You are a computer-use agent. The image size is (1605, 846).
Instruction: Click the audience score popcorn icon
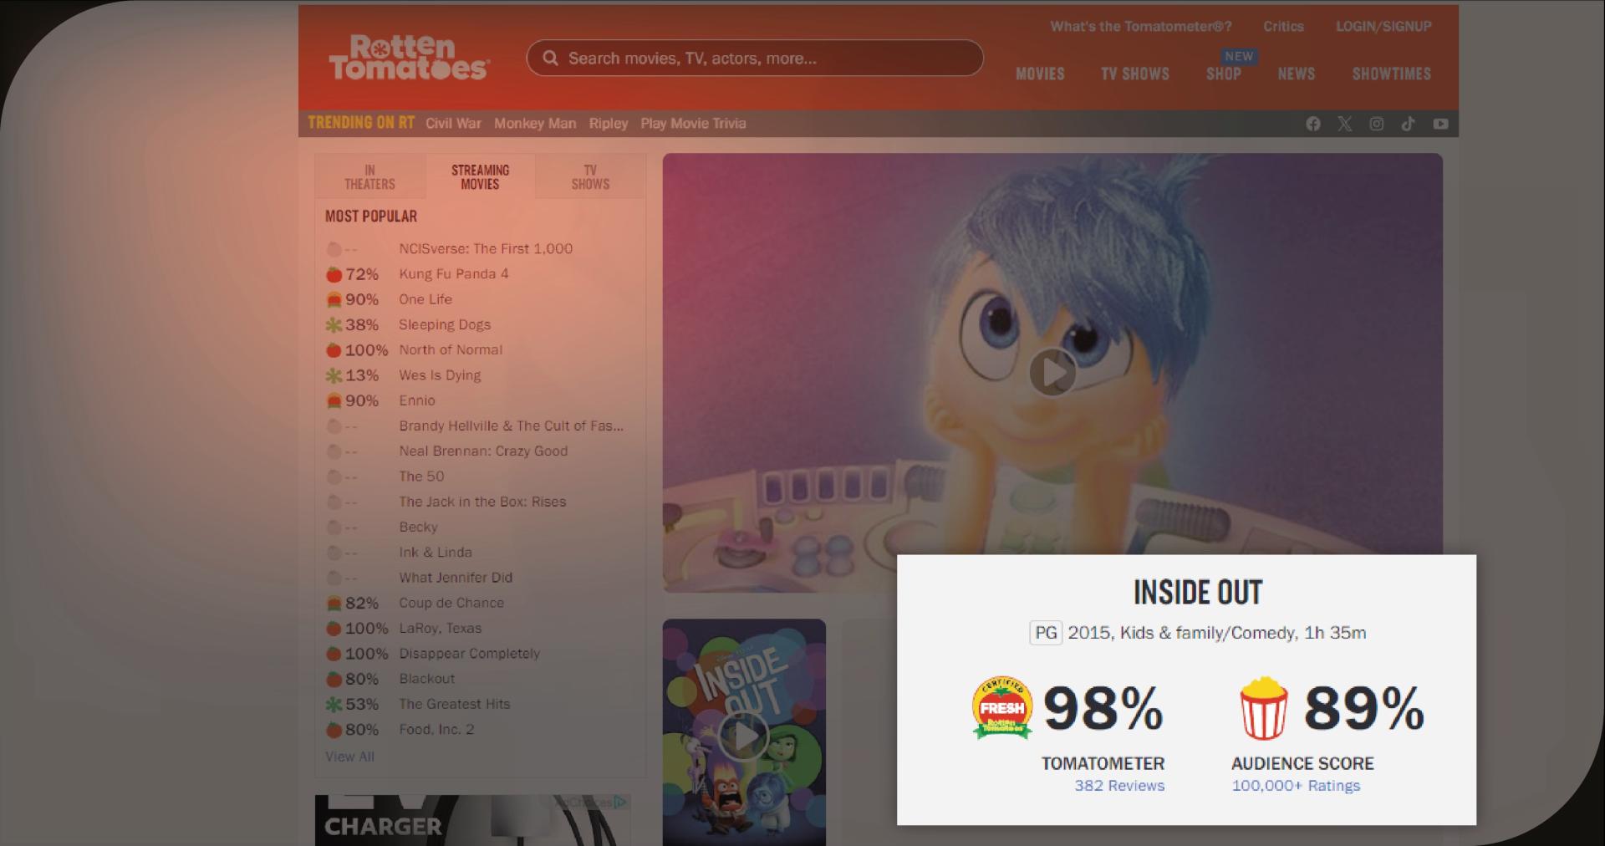[1263, 708]
